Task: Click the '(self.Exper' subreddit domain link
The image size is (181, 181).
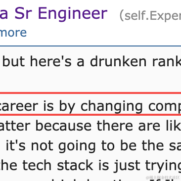Action: (x=150, y=16)
